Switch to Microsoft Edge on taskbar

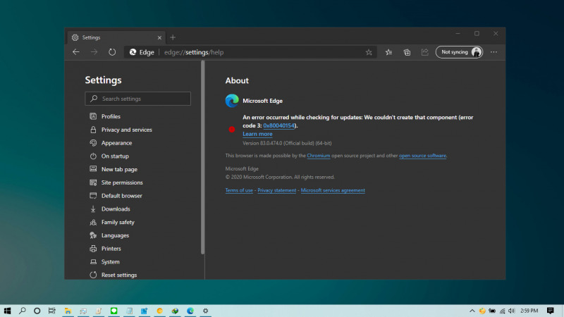[190, 311]
